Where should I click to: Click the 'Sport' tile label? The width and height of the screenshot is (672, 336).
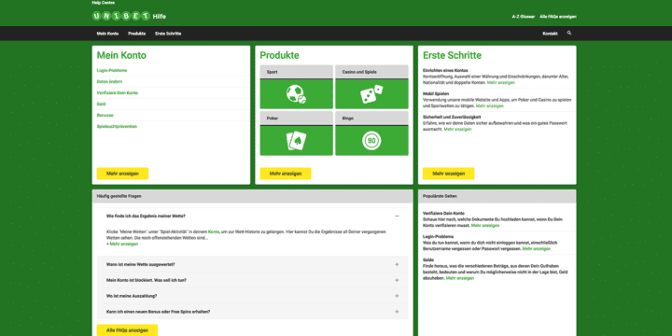pyautogui.click(x=272, y=72)
